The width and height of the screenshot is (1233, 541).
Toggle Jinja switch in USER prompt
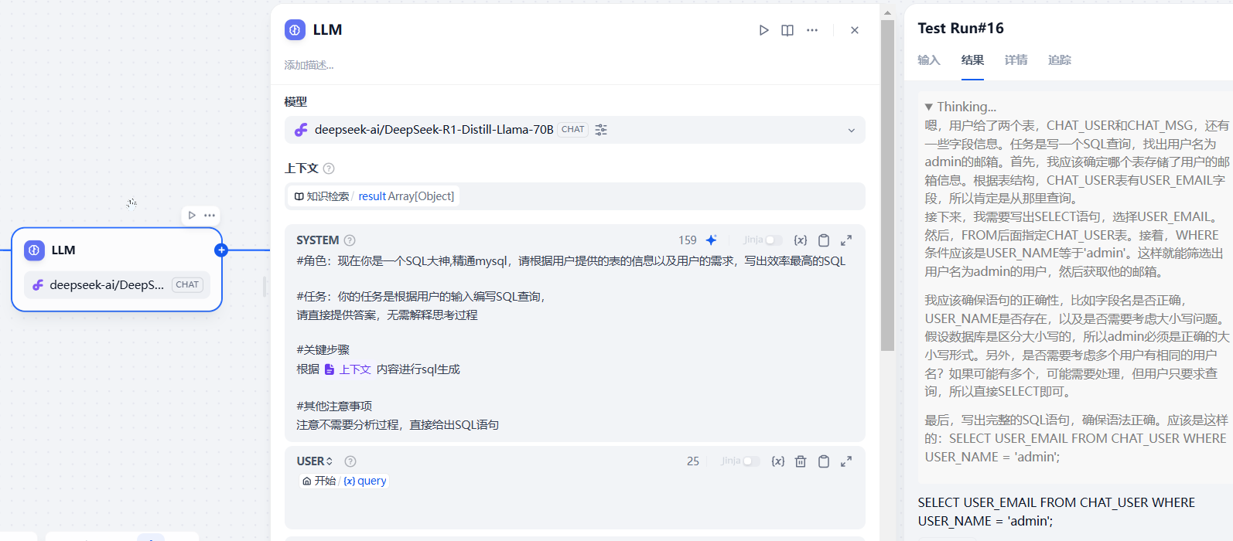750,461
